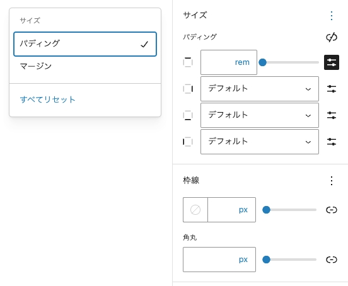The width and height of the screenshot is (348, 286).
Task: Click the top padding slider handle
Action: pyautogui.click(x=262, y=62)
